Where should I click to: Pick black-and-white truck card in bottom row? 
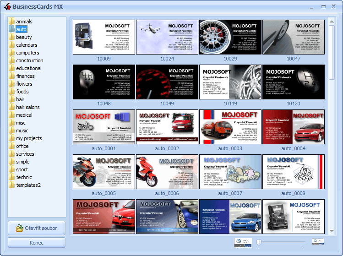[x=294, y=217]
